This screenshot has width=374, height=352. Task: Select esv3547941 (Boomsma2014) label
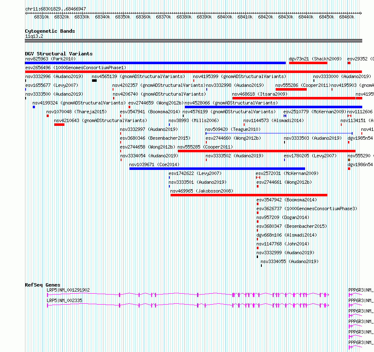coord(150,112)
